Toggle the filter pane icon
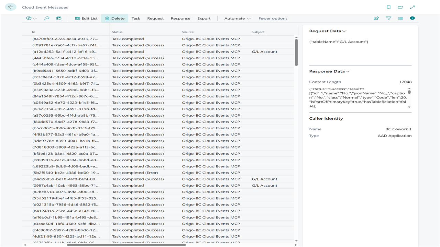 388,18
